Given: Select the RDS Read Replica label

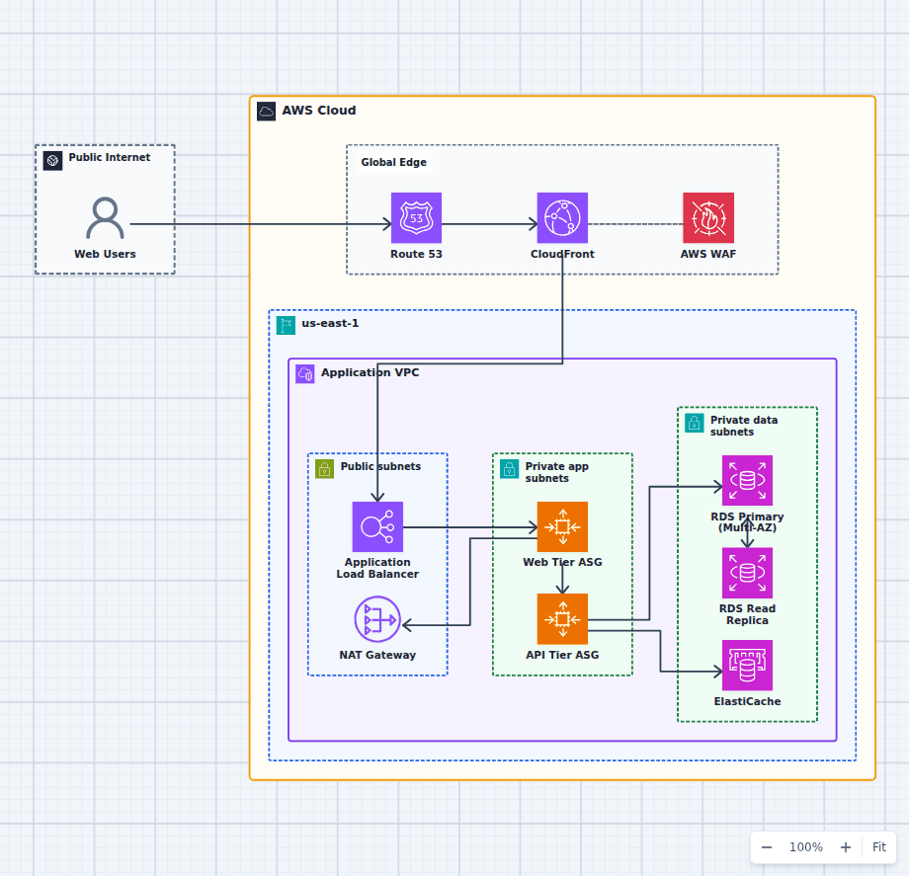Looking at the screenshot, I should point(747,614).
